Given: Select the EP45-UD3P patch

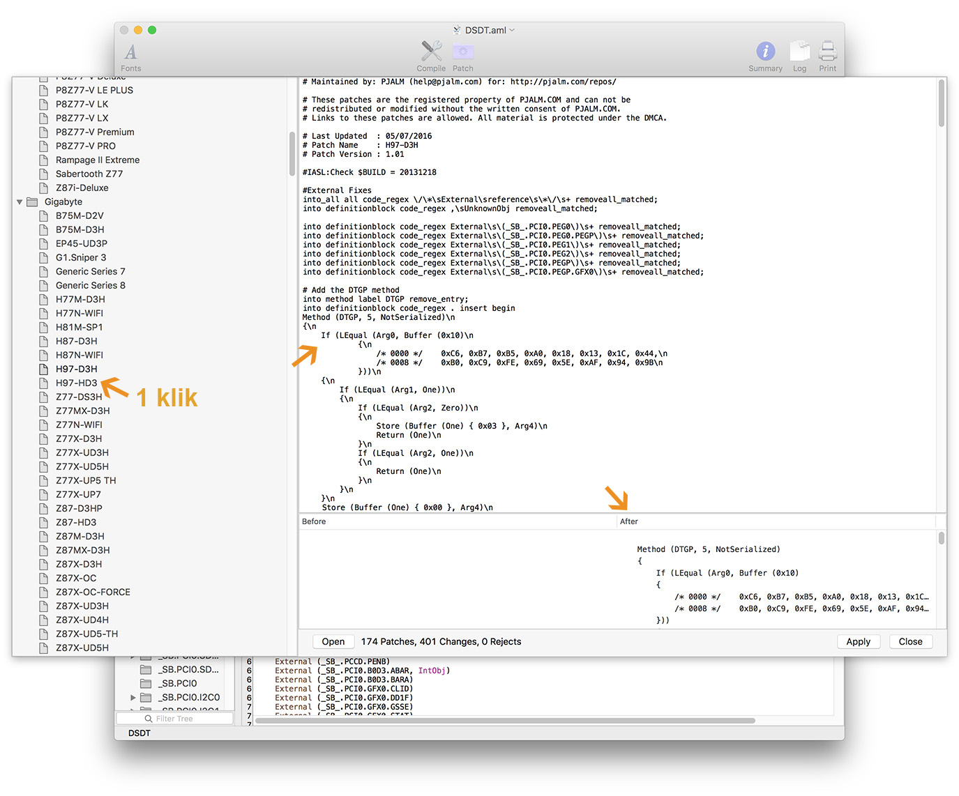Looking at the screenshot, I should [82, 243].
